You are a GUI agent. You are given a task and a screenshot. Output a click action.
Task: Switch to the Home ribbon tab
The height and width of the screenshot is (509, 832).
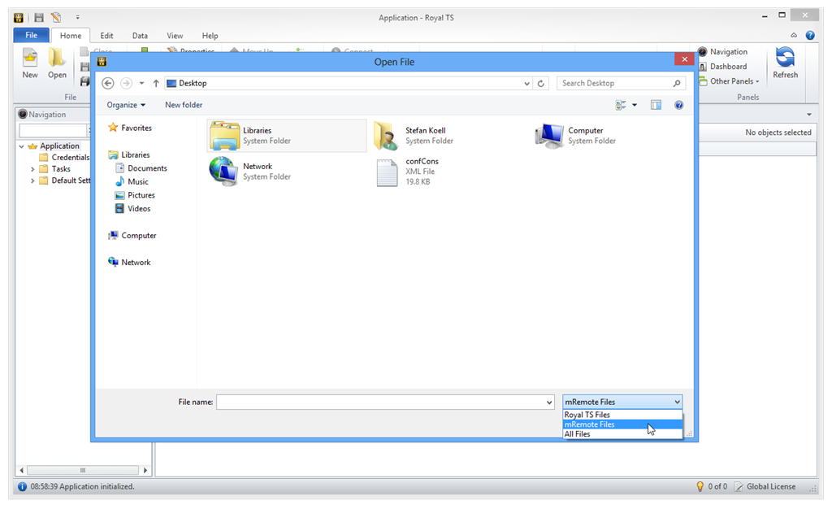[71, 36]
